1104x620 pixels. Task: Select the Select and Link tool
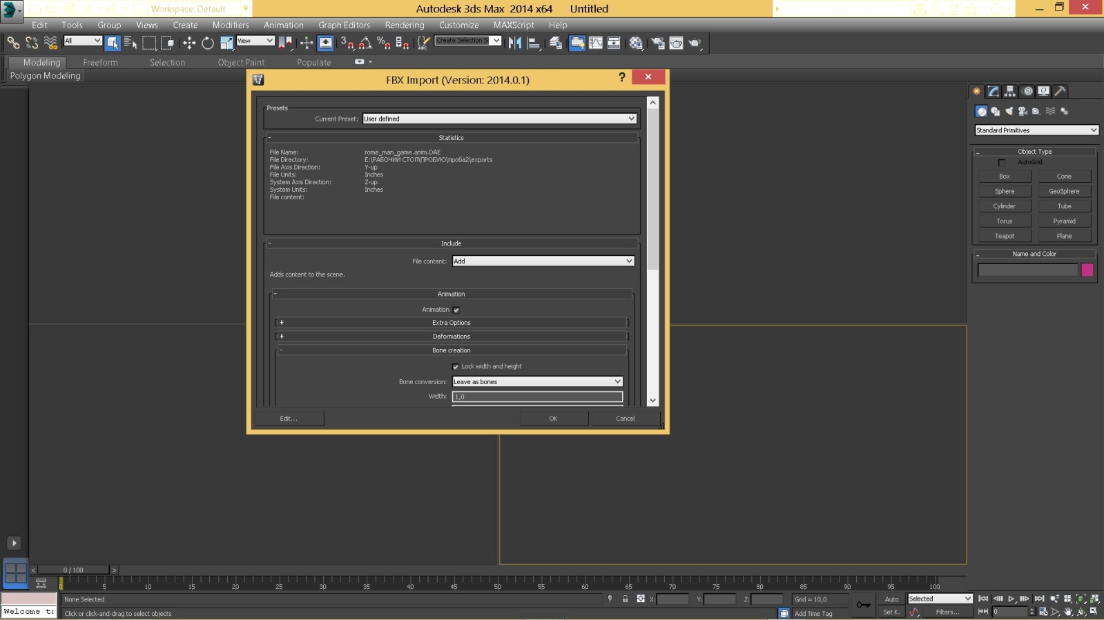(x=13, y=43)
